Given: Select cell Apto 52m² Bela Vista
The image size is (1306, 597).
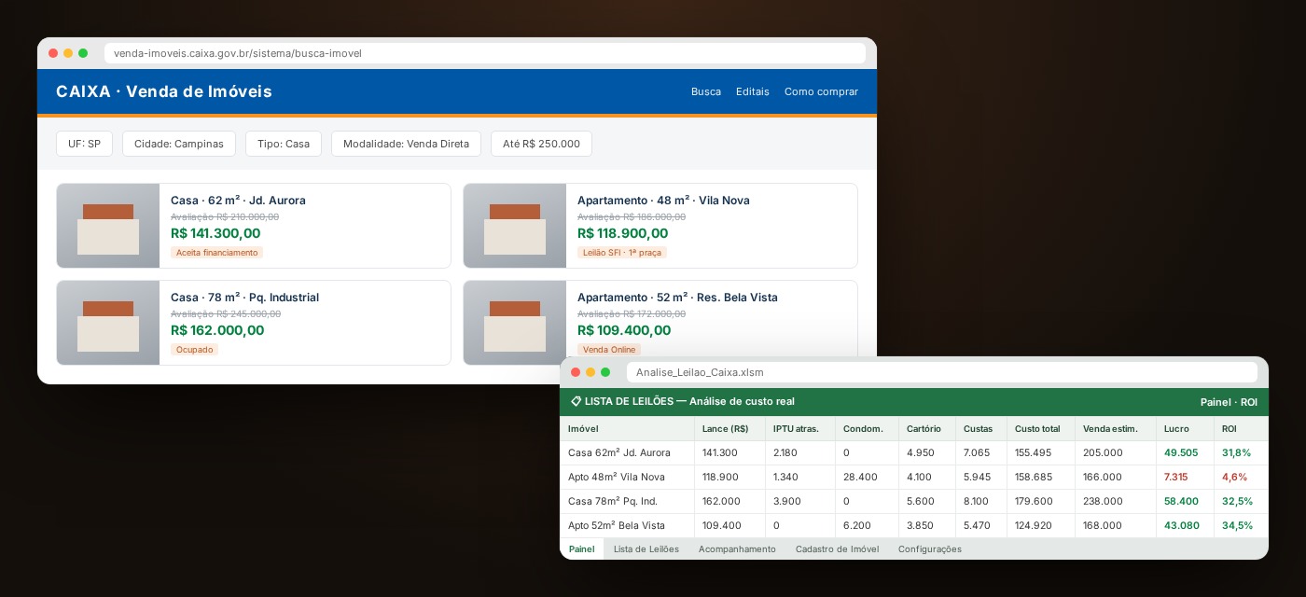Looking at the screenshot, I should click(x=627, y=525).
